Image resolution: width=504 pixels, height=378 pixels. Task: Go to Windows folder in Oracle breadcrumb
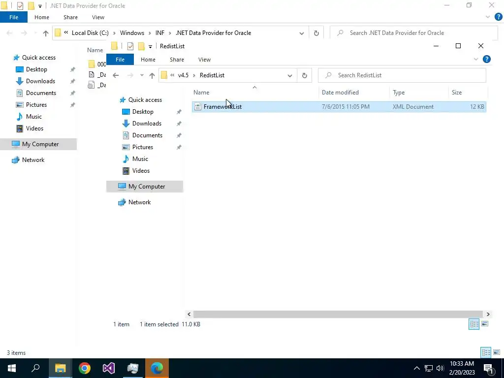coord(132,33)
